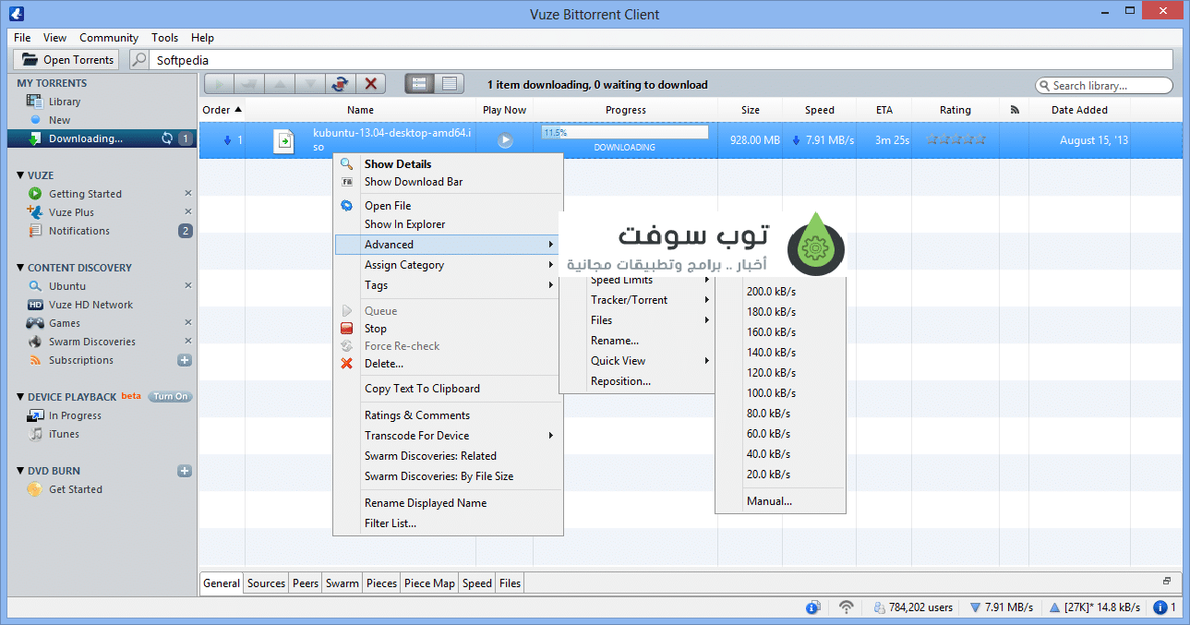The image size is (1190, 625).
Task: Expand the Tags submenu
Action: 448,285
